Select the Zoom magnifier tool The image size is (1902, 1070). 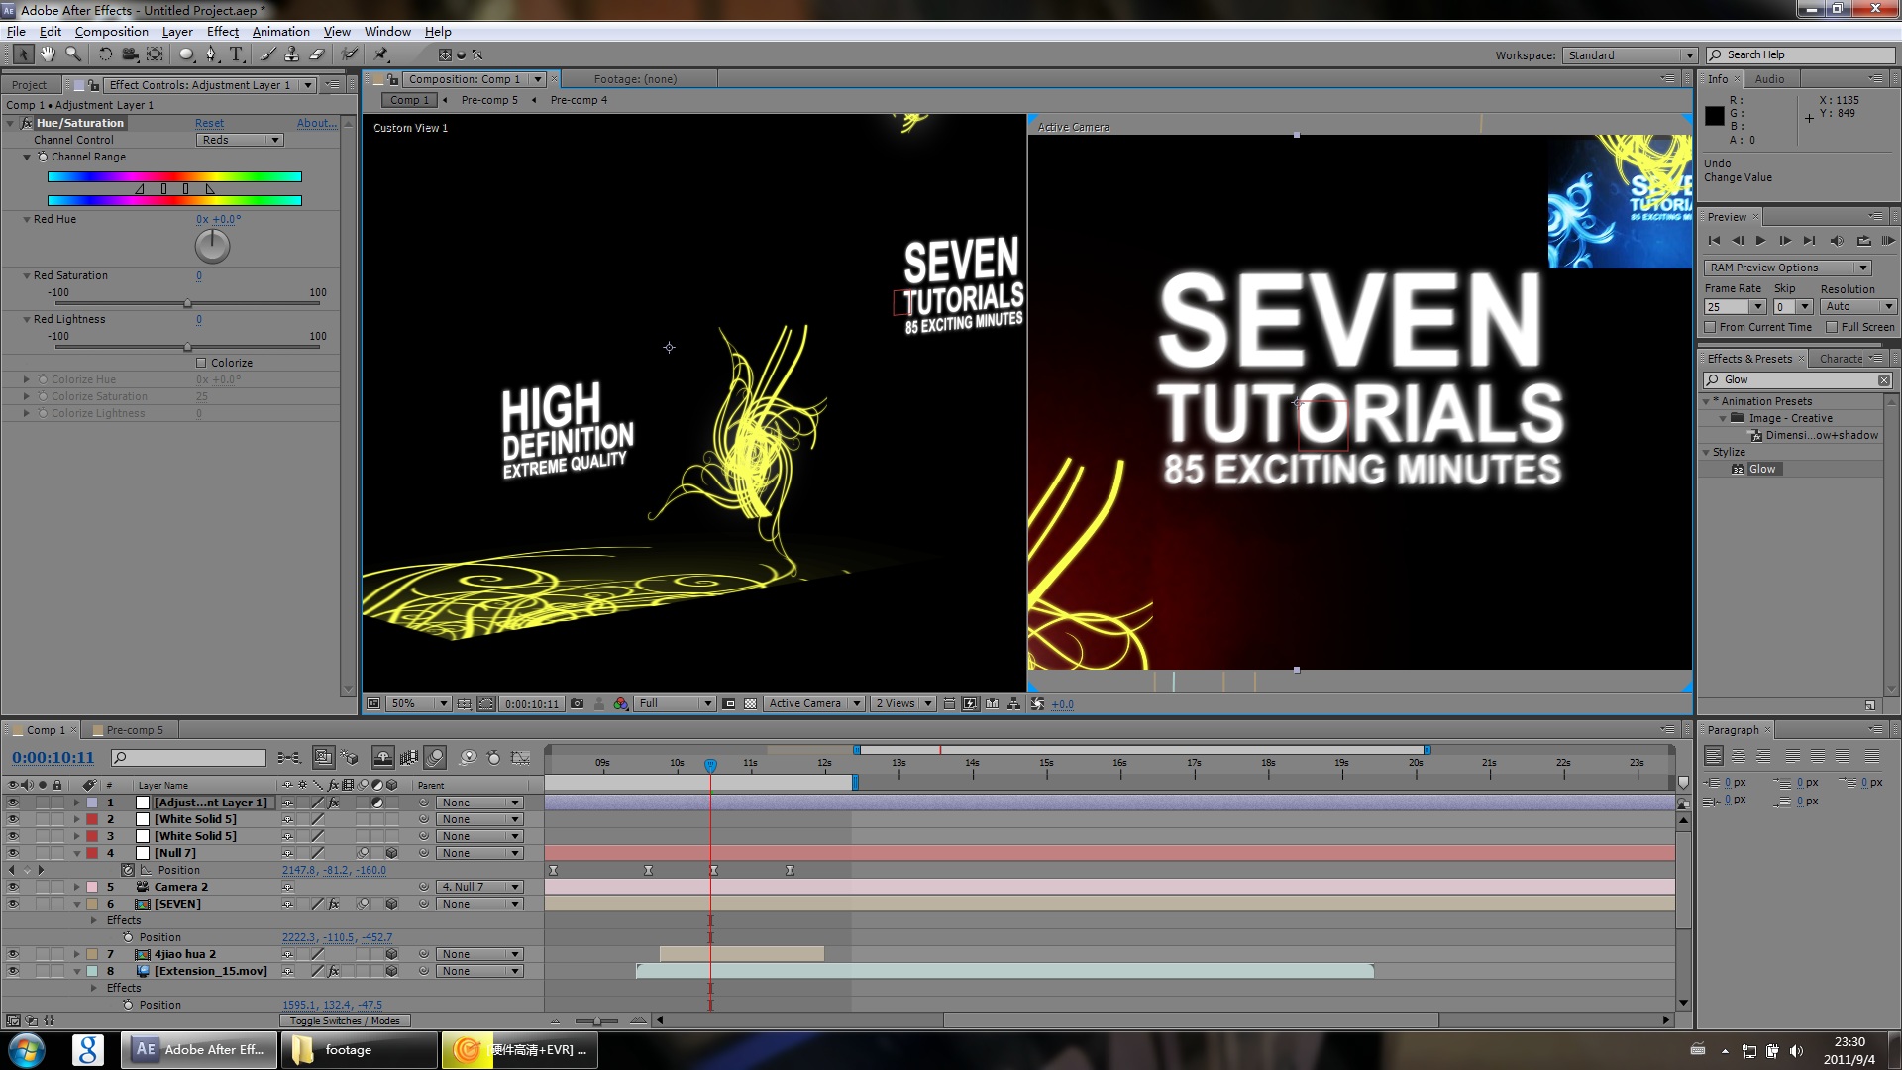click(72, 54)
